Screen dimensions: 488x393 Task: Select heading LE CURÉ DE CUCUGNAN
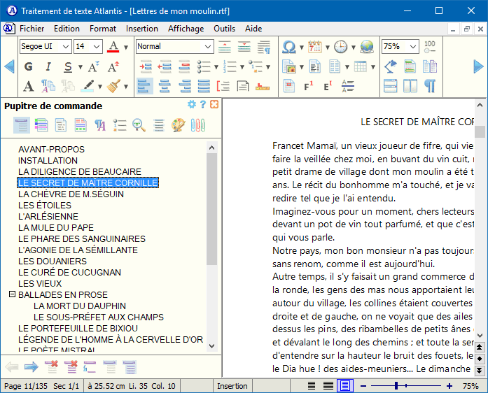69,272
